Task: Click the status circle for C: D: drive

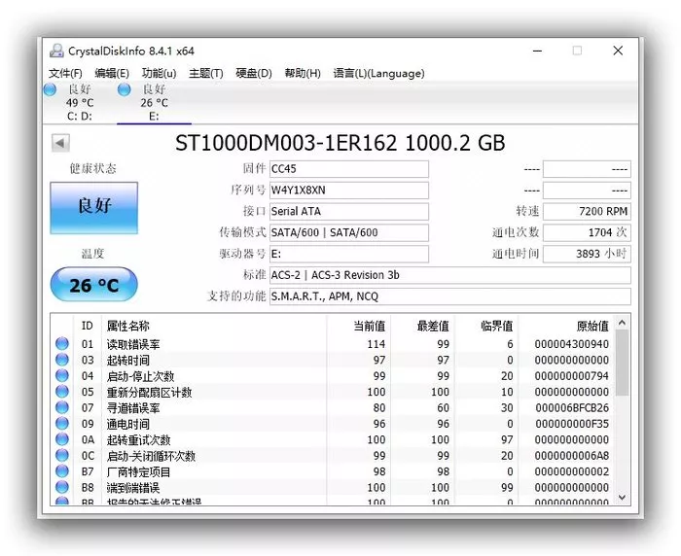Action: point(50,89)
